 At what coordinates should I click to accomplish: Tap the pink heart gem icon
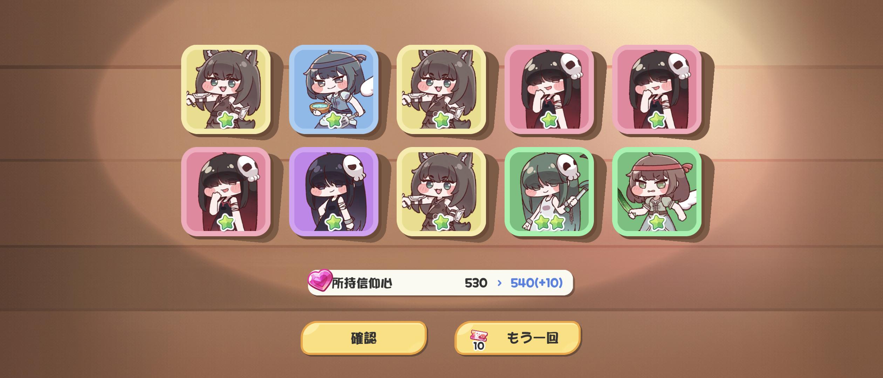point(320,280)
